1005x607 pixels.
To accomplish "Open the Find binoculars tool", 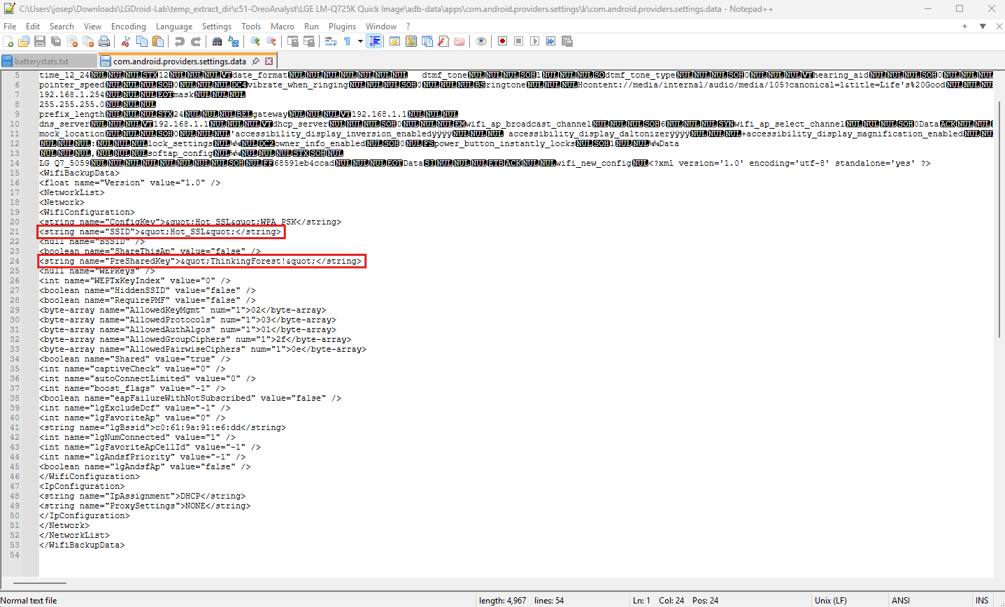I will point(217,41).
